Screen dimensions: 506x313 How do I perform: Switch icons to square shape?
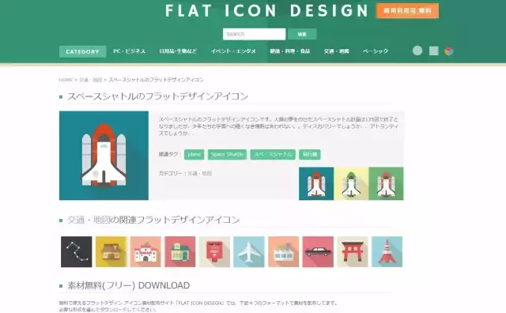coord(434,51)
